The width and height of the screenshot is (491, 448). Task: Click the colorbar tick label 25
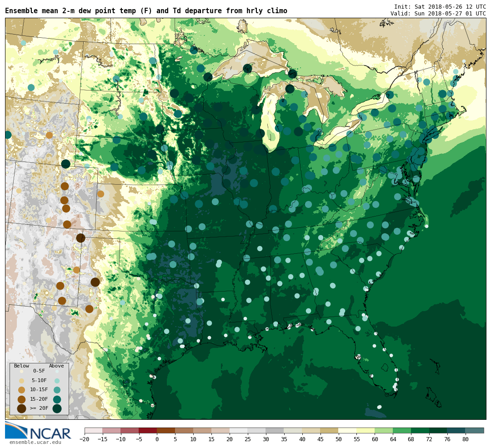pos(248,439)
